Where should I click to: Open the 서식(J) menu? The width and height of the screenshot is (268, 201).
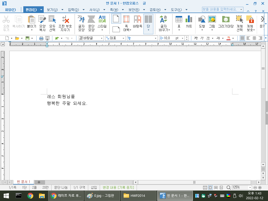(94, 10)
